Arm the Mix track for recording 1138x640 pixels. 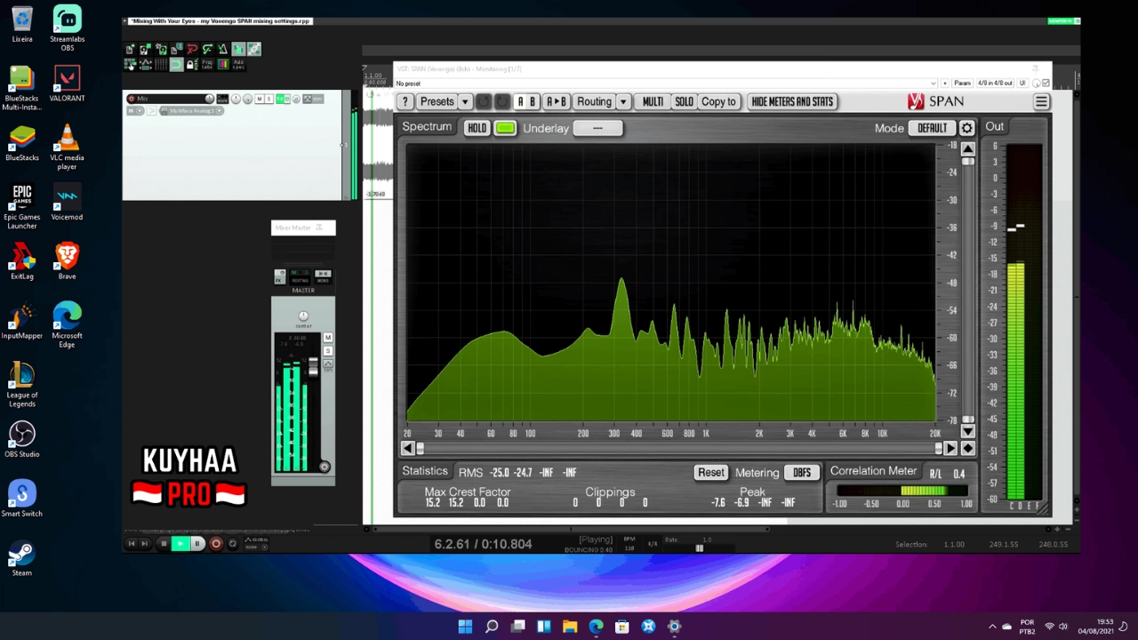tap(131, 99)
